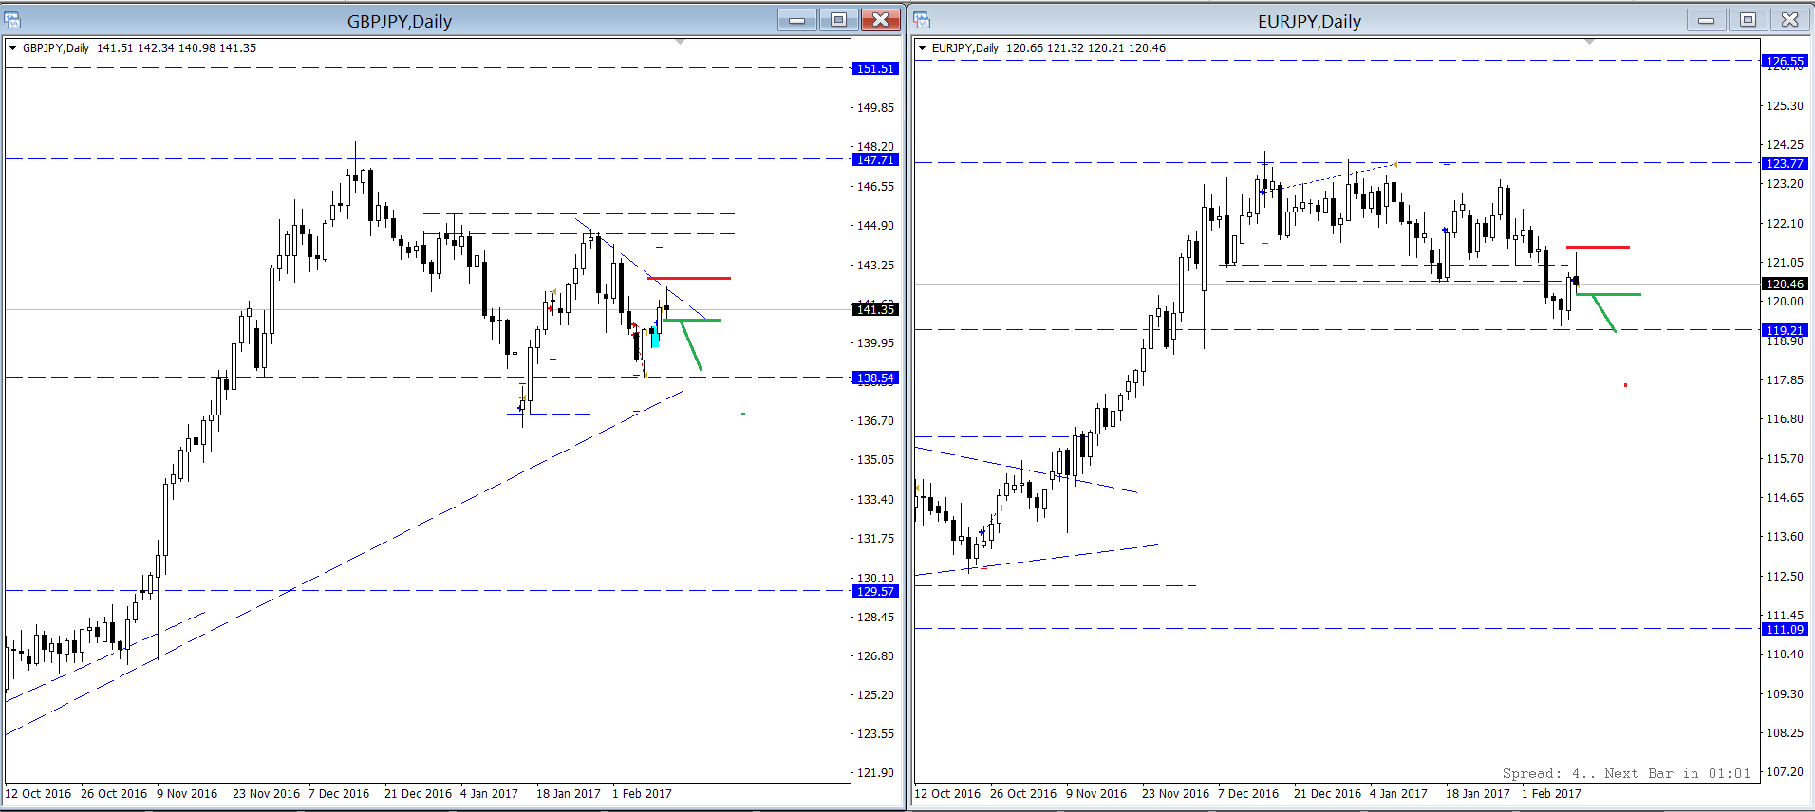Click the 1 Feb 2017 date on EURJPY

1551,794
